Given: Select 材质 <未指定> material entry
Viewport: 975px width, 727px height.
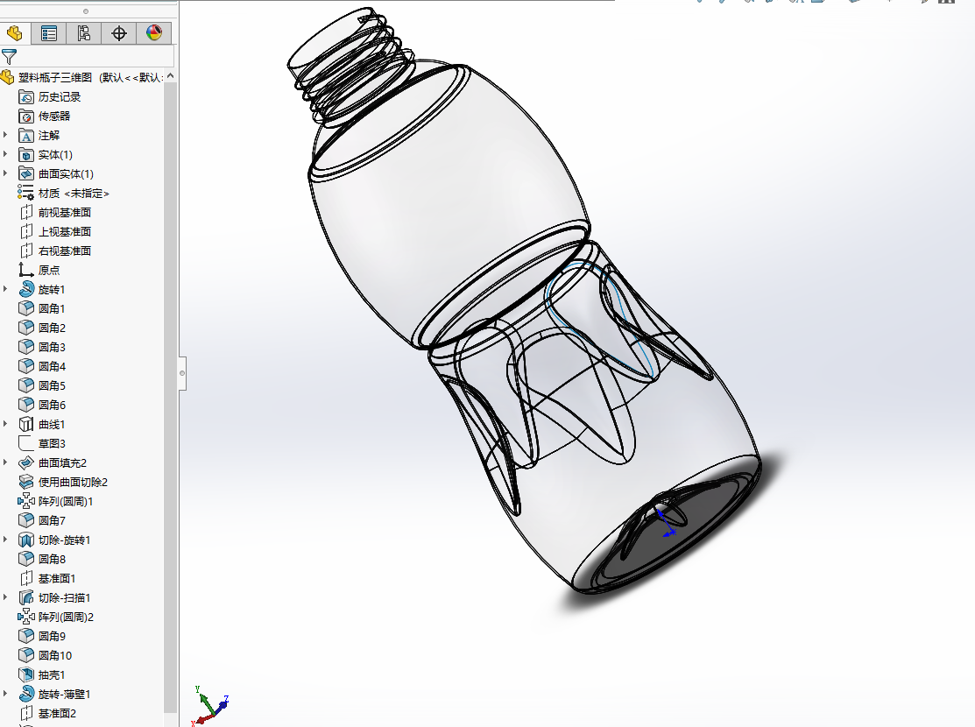Looking at the screenshot, I should [x=74, y=194].
